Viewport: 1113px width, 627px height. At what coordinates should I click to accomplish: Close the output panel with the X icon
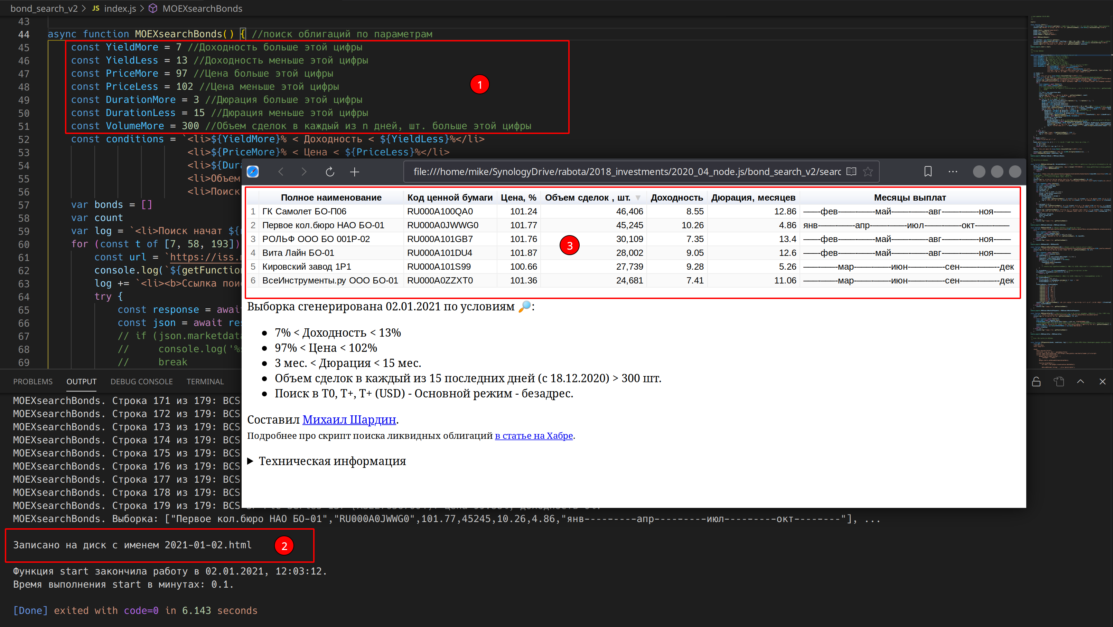1103,382
